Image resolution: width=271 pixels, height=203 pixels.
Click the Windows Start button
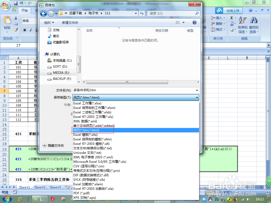click(7, 199)
